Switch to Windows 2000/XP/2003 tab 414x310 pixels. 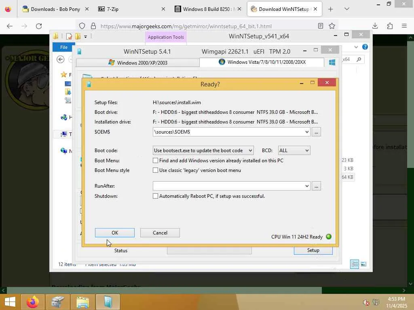tap(137, 63)
